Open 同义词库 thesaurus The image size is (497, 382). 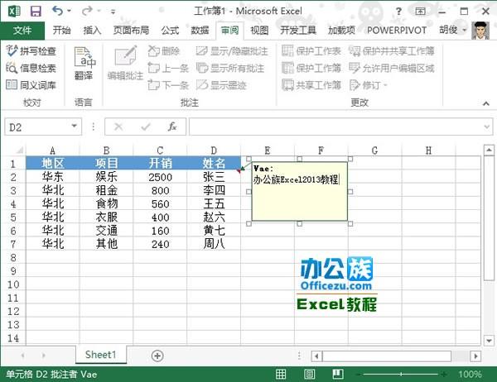31,85
